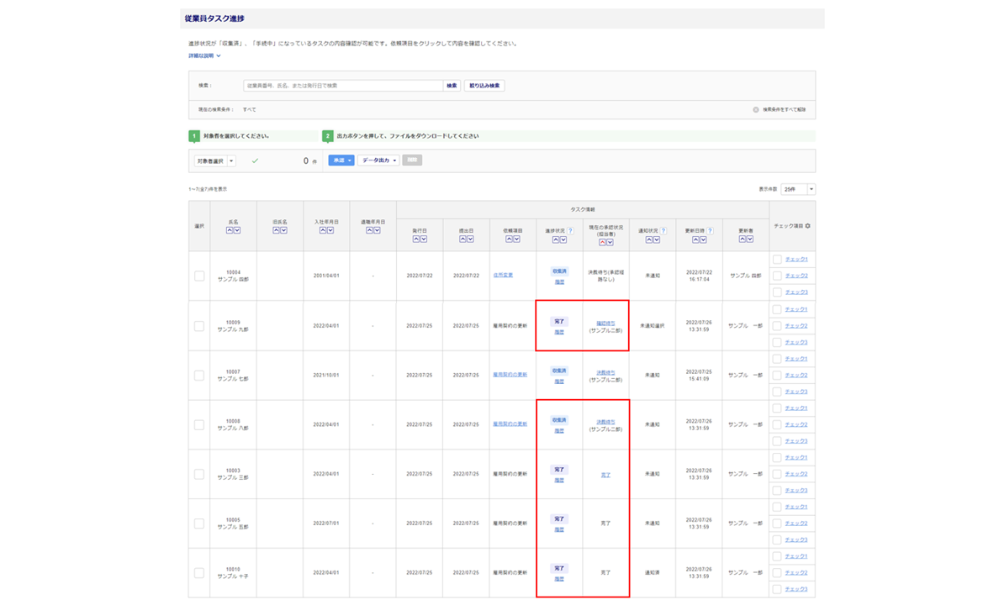Screen dimensions: 999x605
Task: Sort 入社年月日 column descending with down arrow
Action: [x=330, y=230]
